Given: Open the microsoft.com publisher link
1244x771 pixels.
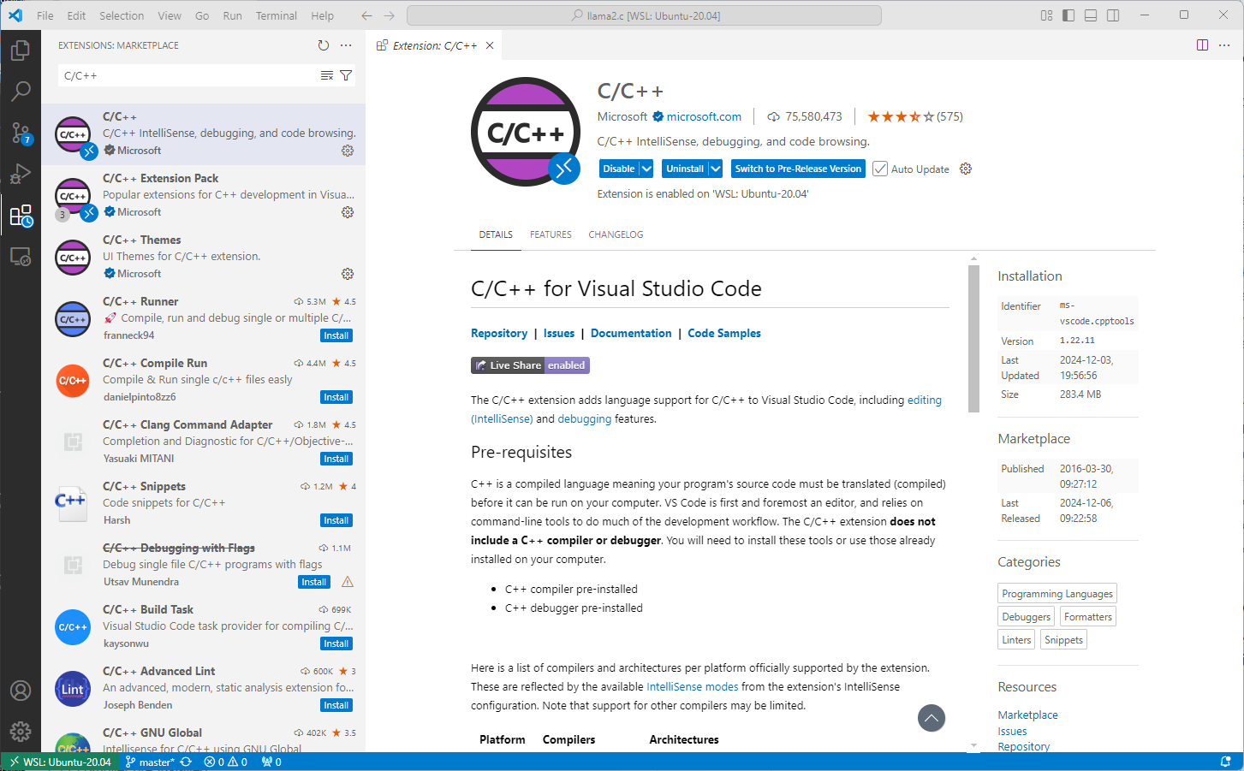Looking at the screenshot, I should click(x=704, y=116).
